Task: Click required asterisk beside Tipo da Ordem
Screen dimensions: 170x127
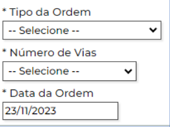Action: (x=4, y=10)
